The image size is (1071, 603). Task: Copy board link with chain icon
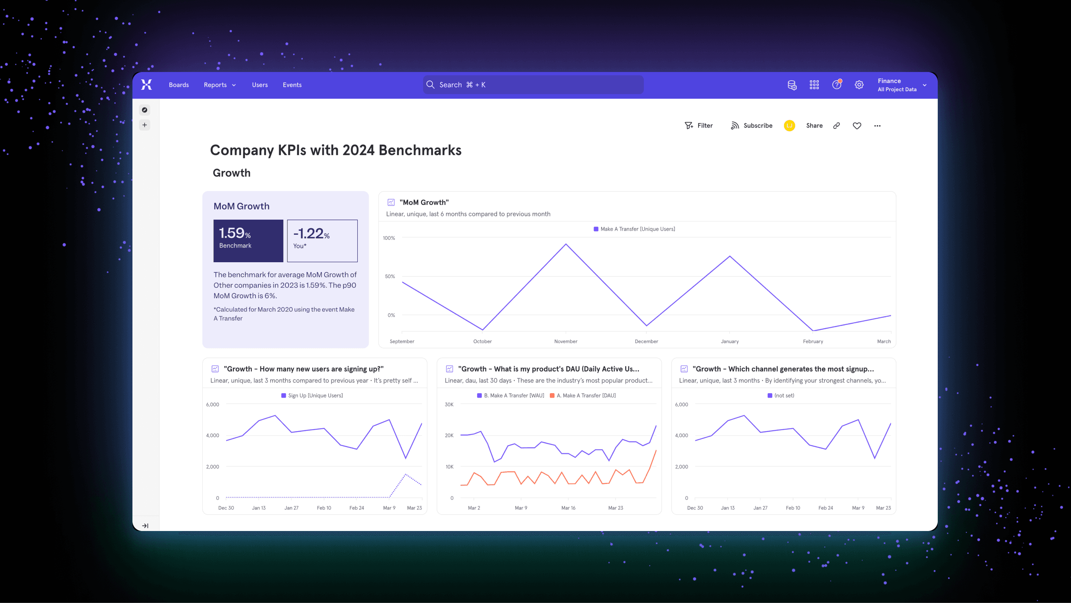coord(836,126)
